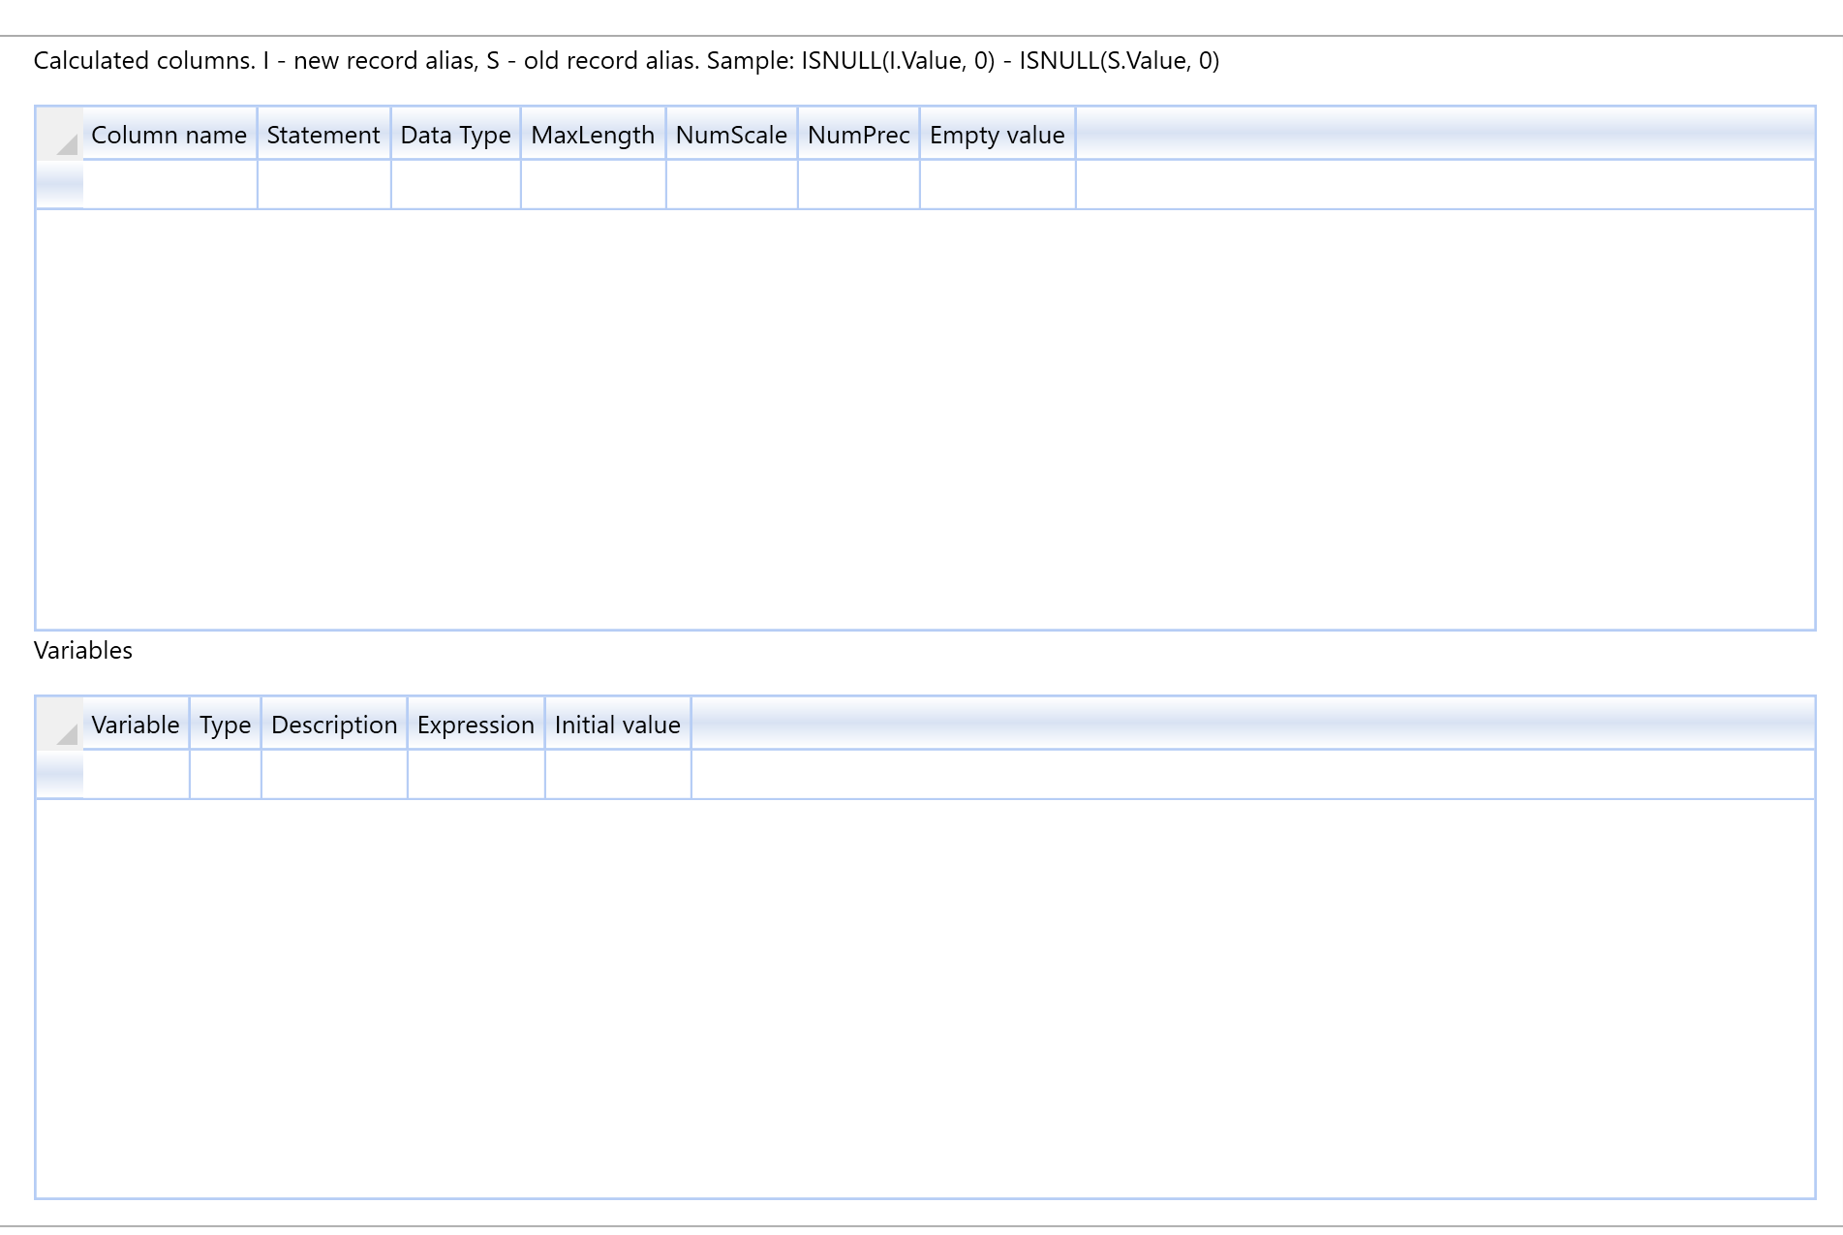Select the new row in calculated columns grid

[60, 184]
